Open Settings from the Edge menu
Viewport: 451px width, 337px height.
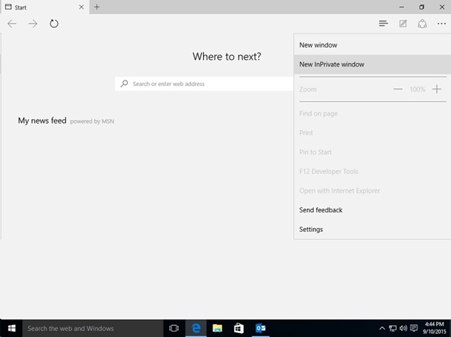click(x=311, y=230)
